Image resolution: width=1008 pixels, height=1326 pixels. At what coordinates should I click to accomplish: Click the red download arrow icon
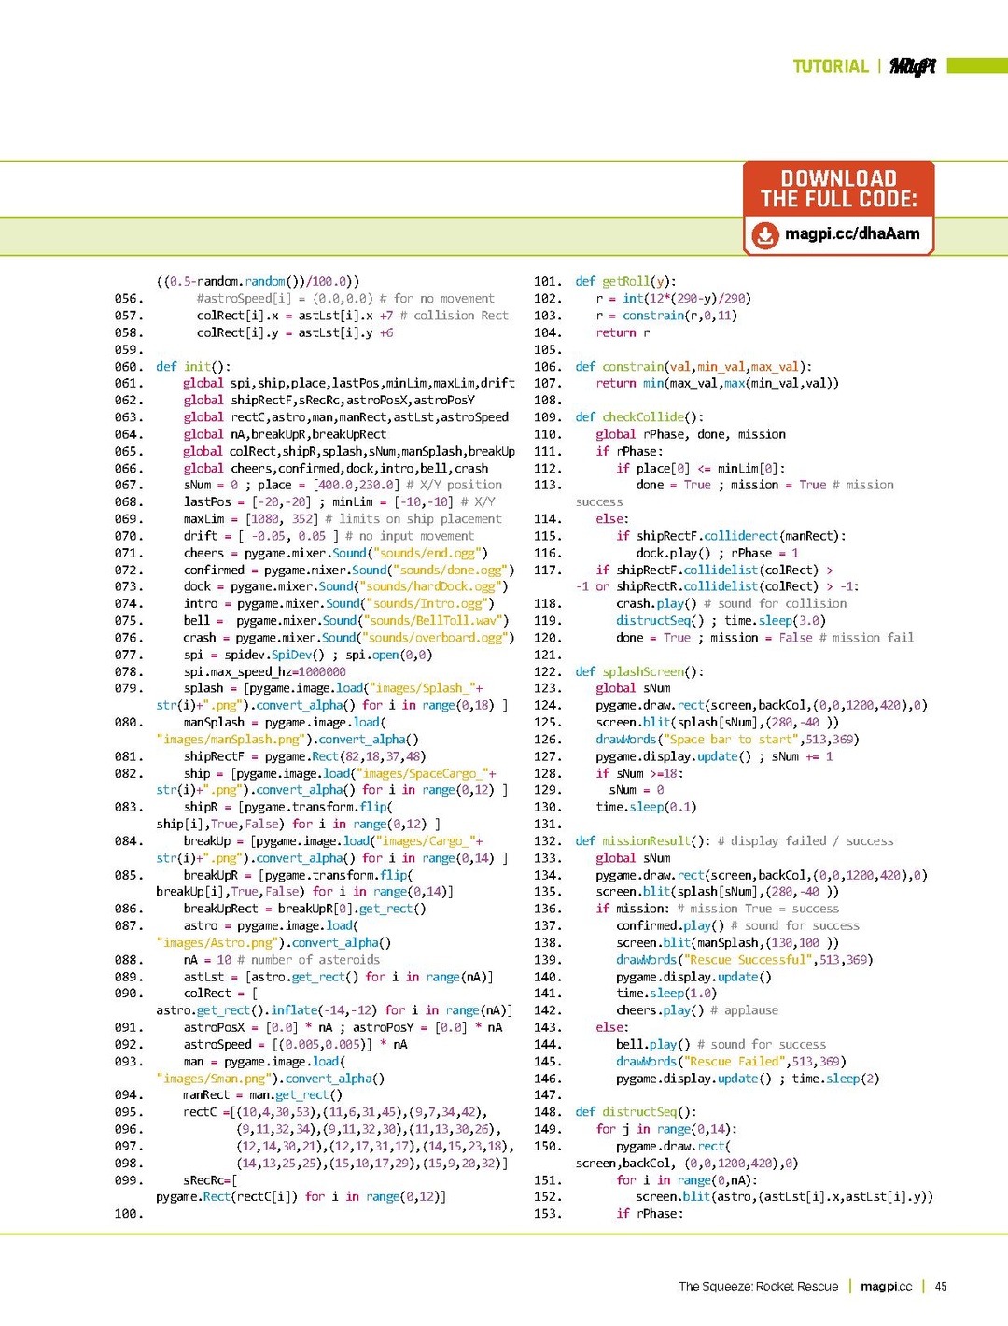coord(764,234)
